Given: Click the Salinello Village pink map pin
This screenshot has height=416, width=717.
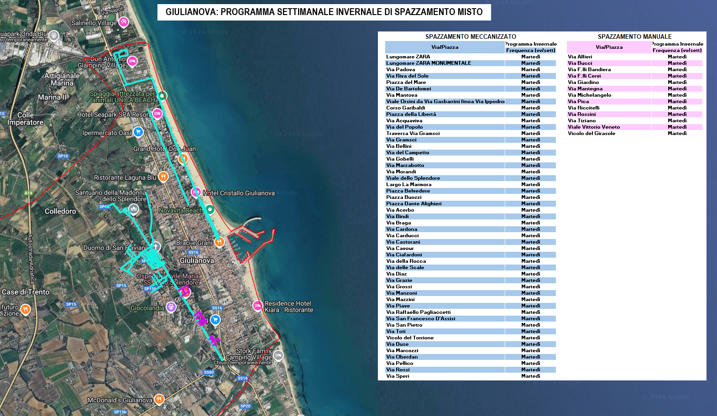Looking at the screenshot, I should click(x=124, y=21).
